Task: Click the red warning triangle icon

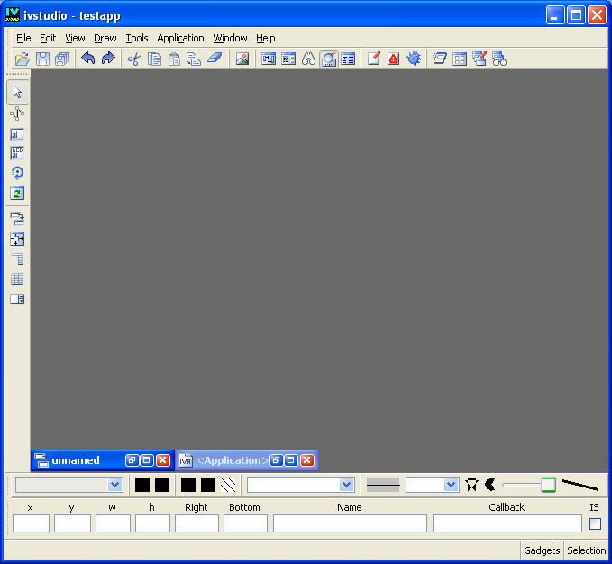Action: coord(394,59)
